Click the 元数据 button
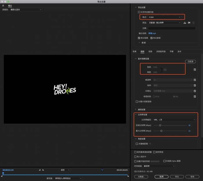 [141, 177]
